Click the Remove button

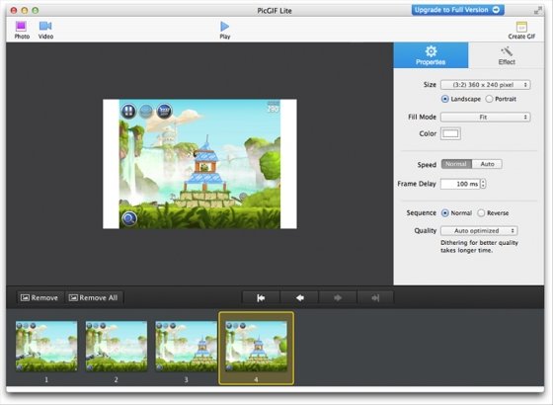pos(39,297)
